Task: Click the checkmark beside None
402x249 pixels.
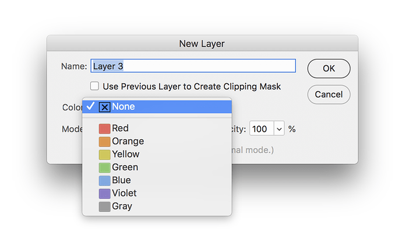Action: pyautogui.click(x=90, y=106)
